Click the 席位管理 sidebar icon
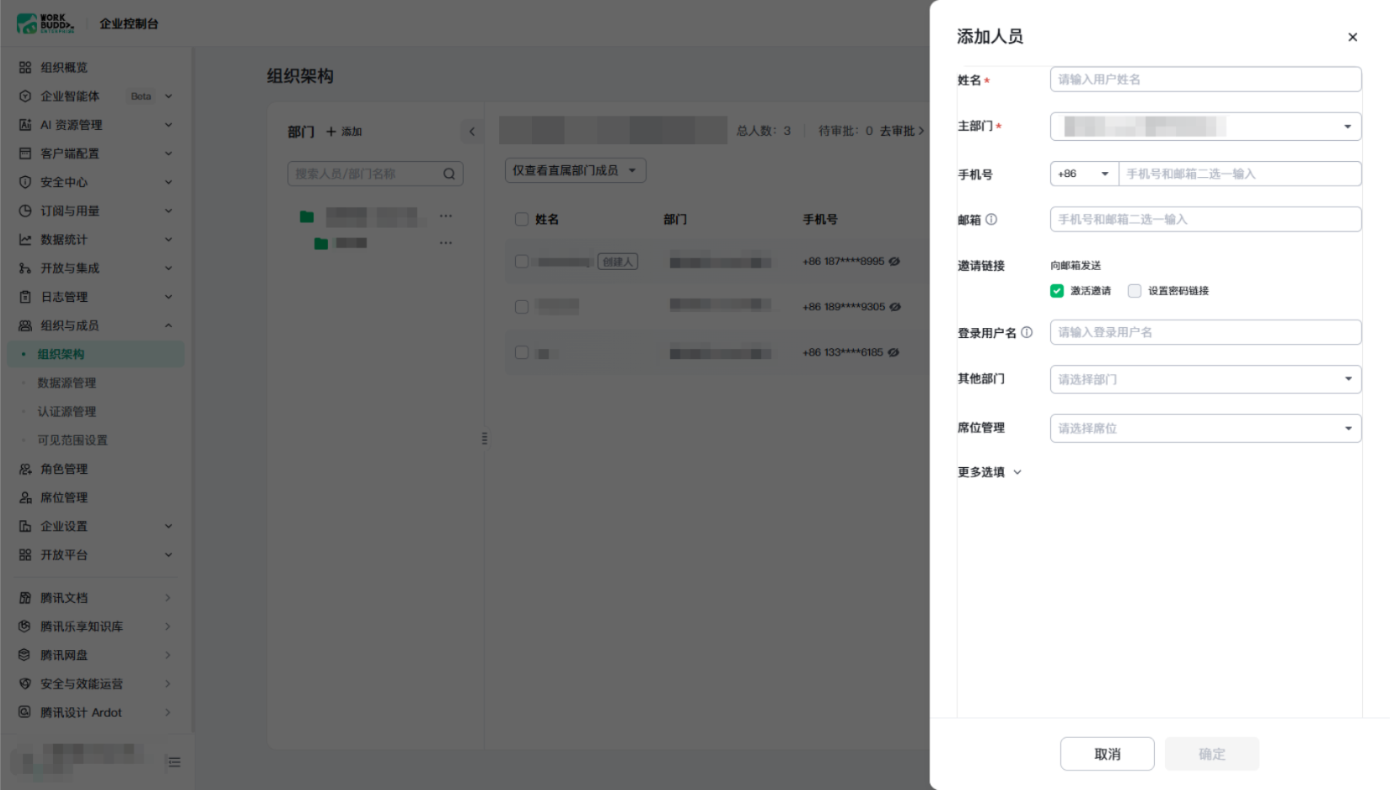Image resolution: width=1390 pixels, height=790 pixels. 25,497
